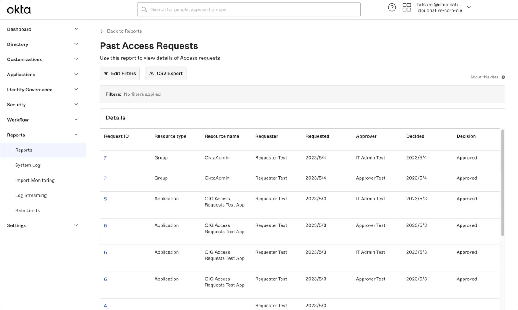Image resolution: width=518 pixels, height=310 pixels.
Task: Open the help question mark icon
Action: (392, 7)
